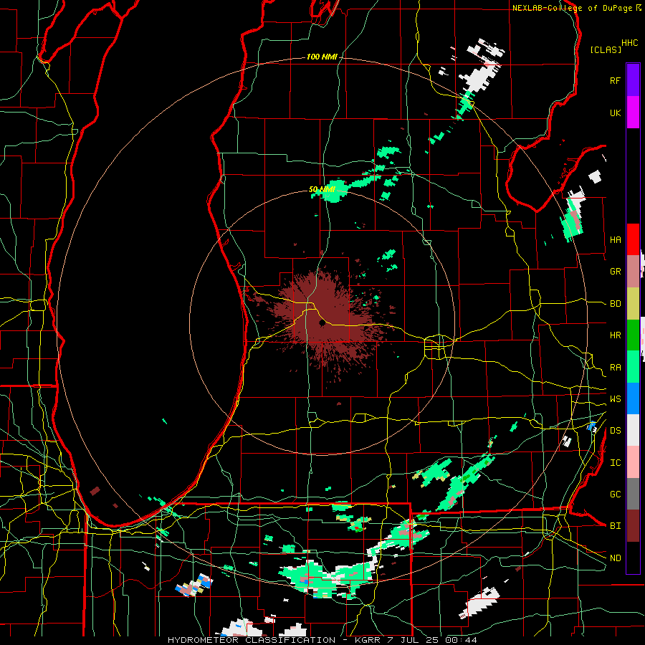
Task: Select the pinkish GR legend swatch
Action: coord(633,272)
